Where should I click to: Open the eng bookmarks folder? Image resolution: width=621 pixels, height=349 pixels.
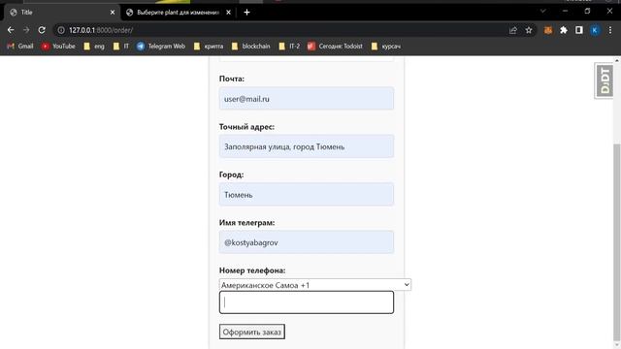94,47
